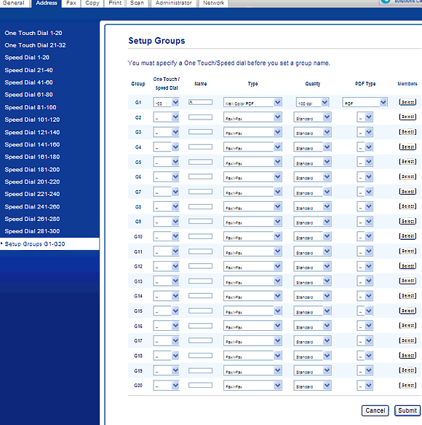Click the G18 Name input field
The height and width of the screenshot is (425, 422).
[x=201, y=355]
